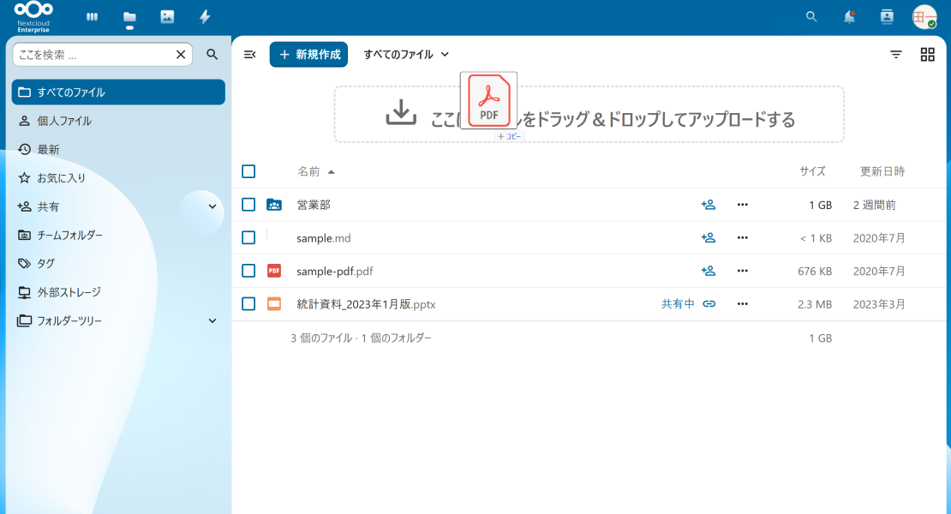Open the sample-pdf.pdf file
The image size is (951, 514).
tap(335, 271)
